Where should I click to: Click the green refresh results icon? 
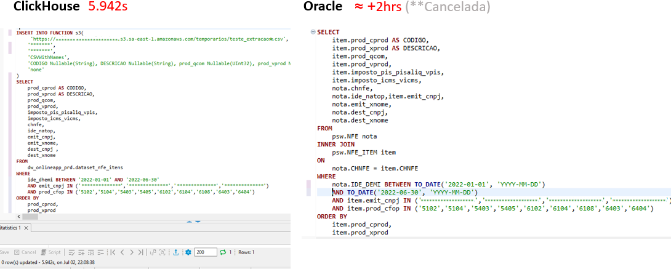click(223, 252)
